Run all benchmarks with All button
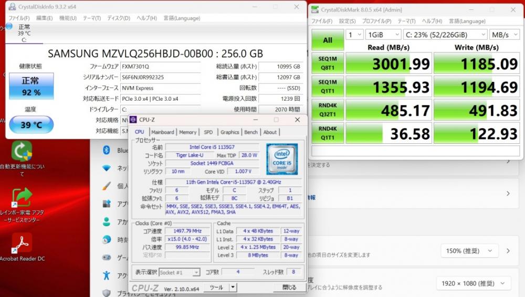This screenshot has width=525, height=297. tap(328, 40)
